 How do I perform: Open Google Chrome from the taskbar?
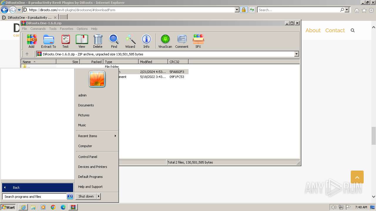tap(53, 207)
